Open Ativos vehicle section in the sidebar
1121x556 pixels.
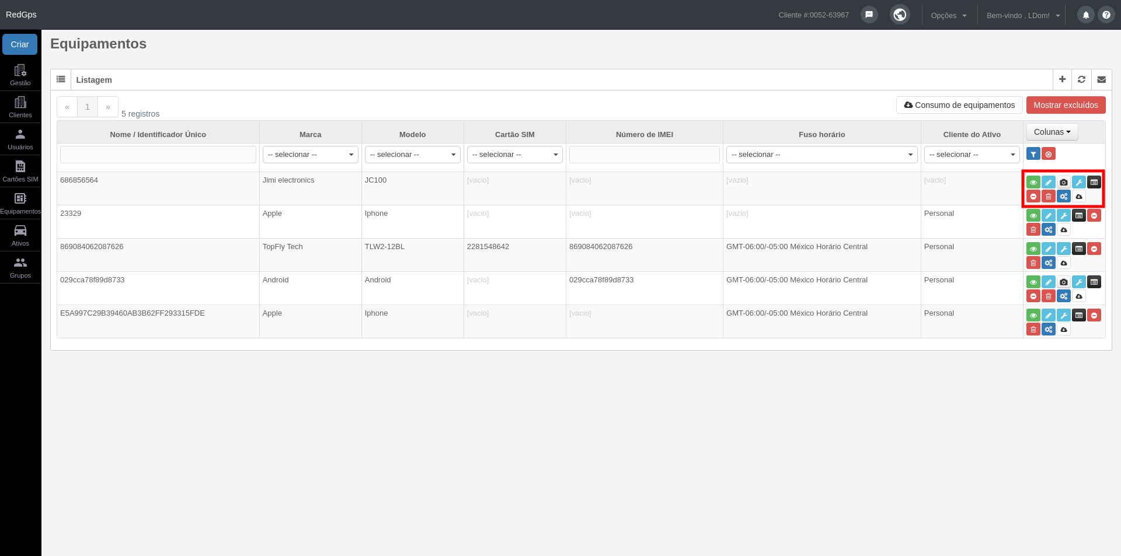20,235
